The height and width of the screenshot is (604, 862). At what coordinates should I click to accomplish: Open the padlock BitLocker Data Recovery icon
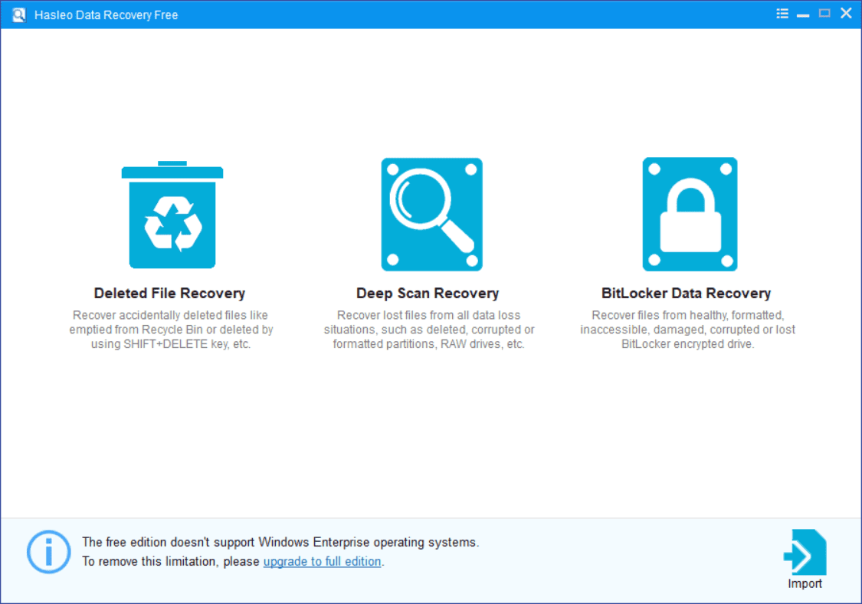point(690,214)
